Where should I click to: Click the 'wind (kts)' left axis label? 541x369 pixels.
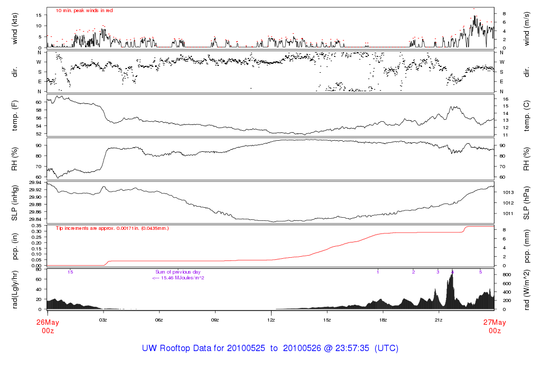pyautogui.click(x=15, y=28)
